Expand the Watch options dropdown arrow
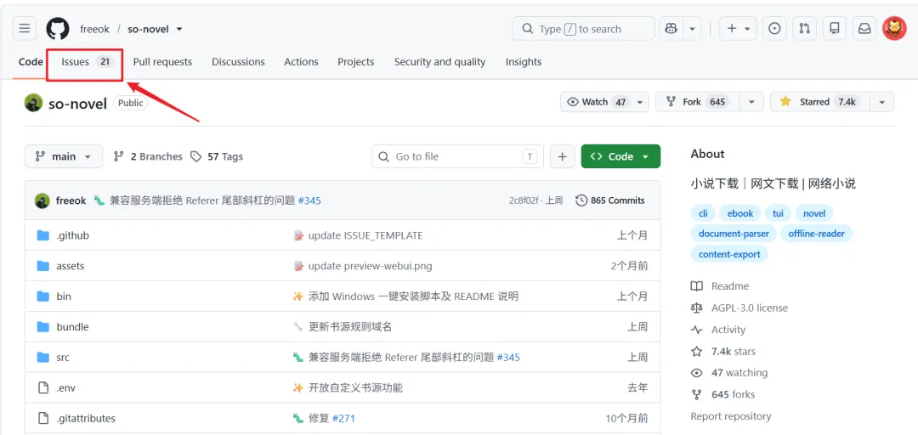The height and width of the screenshot is (435, 918). 640,102
